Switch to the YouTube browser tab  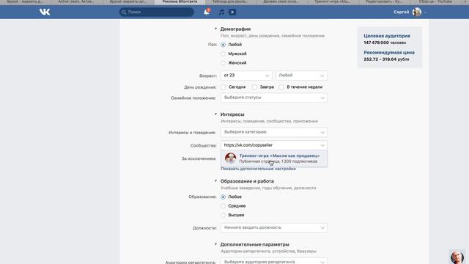[435, 1]
